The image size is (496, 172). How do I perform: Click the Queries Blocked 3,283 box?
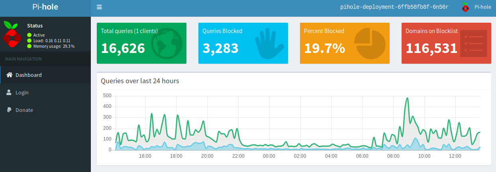click(x=243, y=43)
